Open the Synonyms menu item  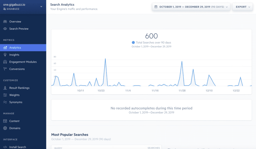point(15,102)
